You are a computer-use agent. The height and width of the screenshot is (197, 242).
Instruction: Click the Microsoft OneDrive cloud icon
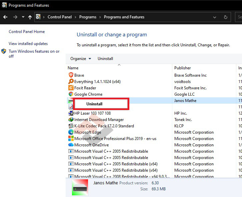71,145
